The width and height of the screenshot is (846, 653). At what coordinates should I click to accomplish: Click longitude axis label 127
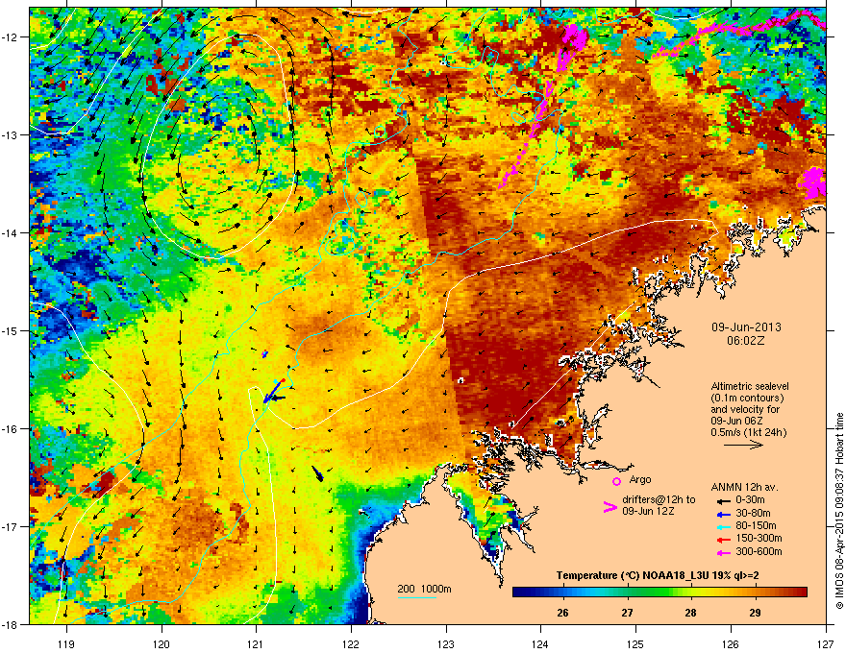826,643
